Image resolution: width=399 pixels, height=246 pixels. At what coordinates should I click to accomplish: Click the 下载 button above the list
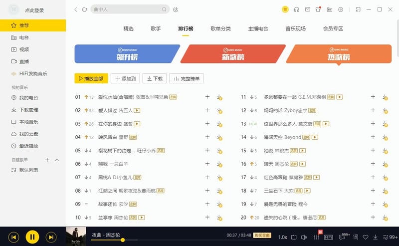pos(155,78)
